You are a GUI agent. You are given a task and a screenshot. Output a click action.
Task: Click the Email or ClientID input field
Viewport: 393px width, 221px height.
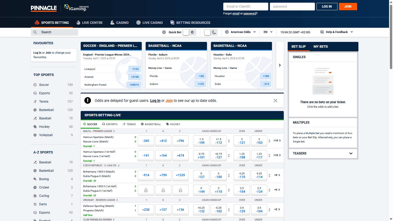[245, 6]
